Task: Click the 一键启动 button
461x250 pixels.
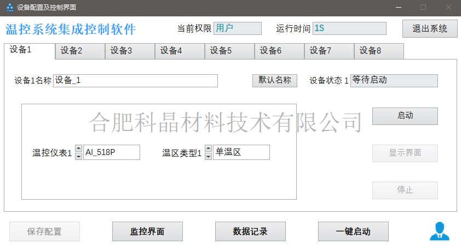Action: pyautogui.click(x=353, y=231)
